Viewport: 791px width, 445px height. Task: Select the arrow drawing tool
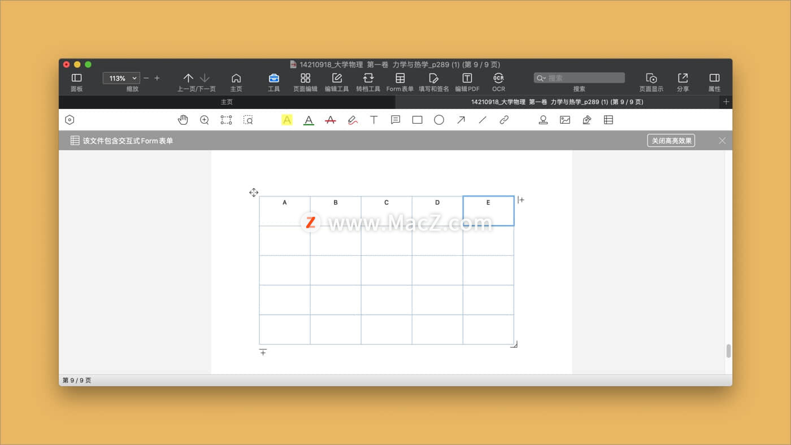coord(461,120)
